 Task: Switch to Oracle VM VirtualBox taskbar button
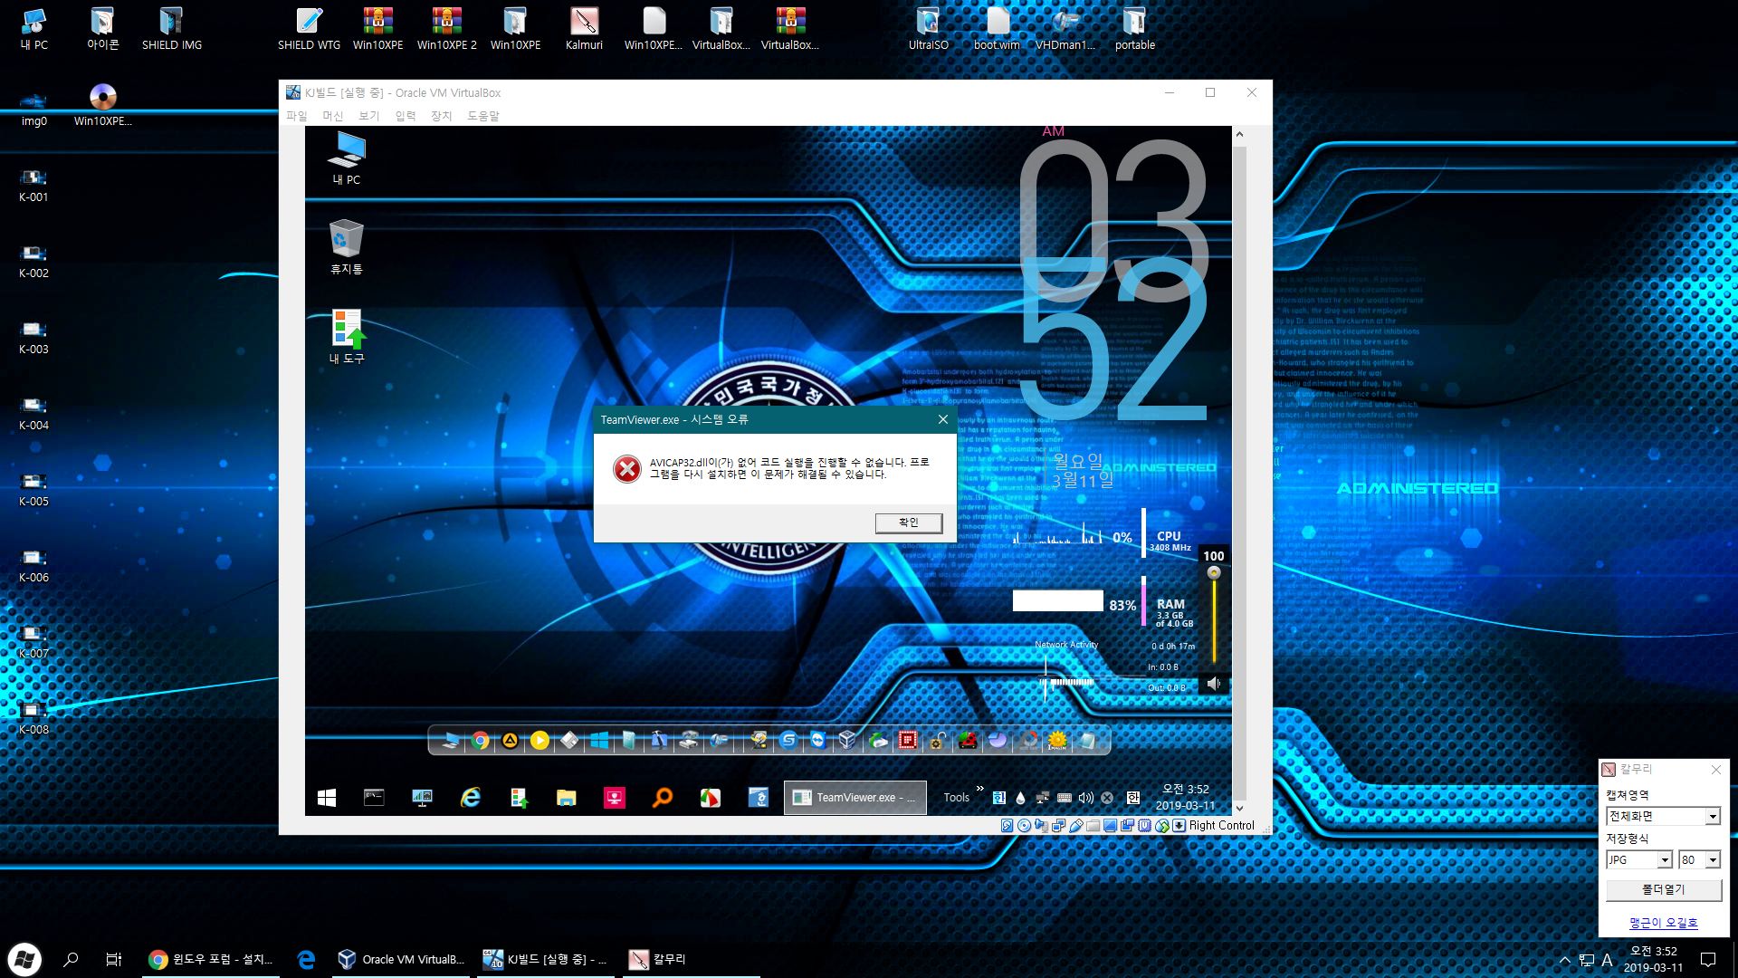[x=401, y=959]
